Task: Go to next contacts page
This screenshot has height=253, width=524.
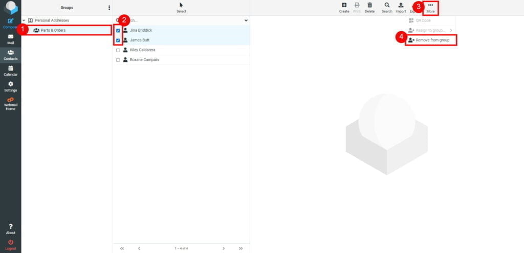Action: coord(224,248)
